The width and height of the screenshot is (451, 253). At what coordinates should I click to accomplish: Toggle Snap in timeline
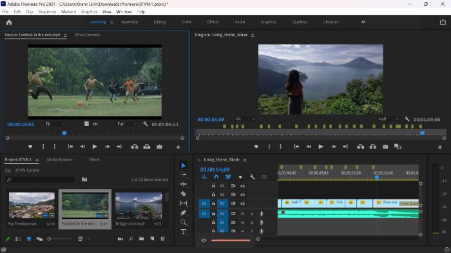[x=216, y=177]
